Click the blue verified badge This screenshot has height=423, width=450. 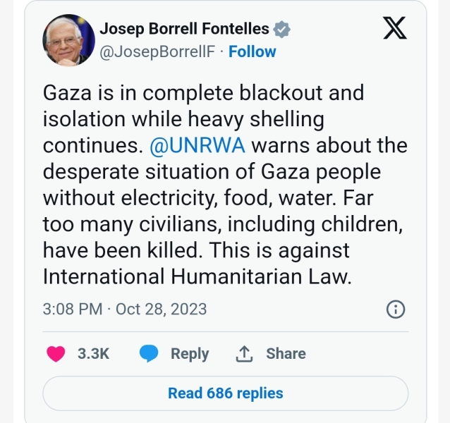[282, 29]
